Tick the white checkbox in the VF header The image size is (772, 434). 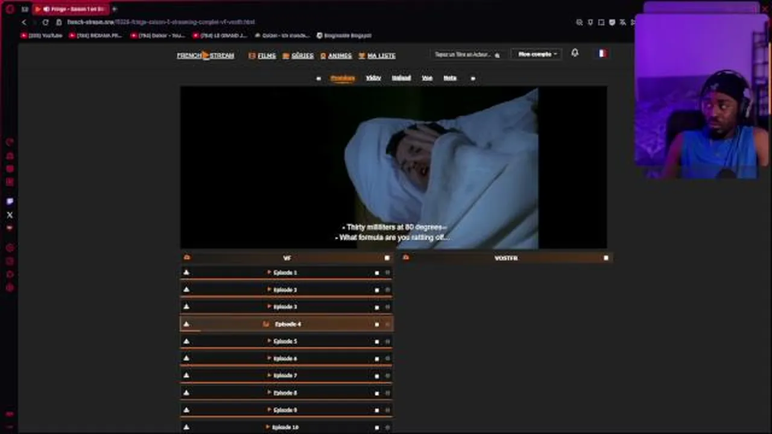pos(387,258)
